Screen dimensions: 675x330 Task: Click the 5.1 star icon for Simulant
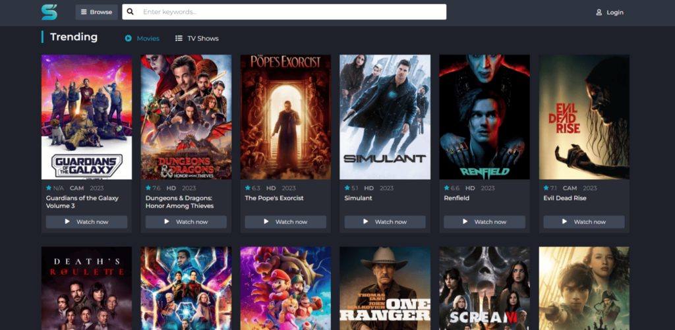(347, 188)
